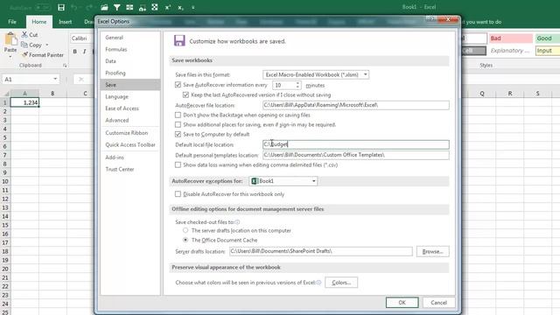Select Advanced category in Excel Options

click(x=130, y=121)
